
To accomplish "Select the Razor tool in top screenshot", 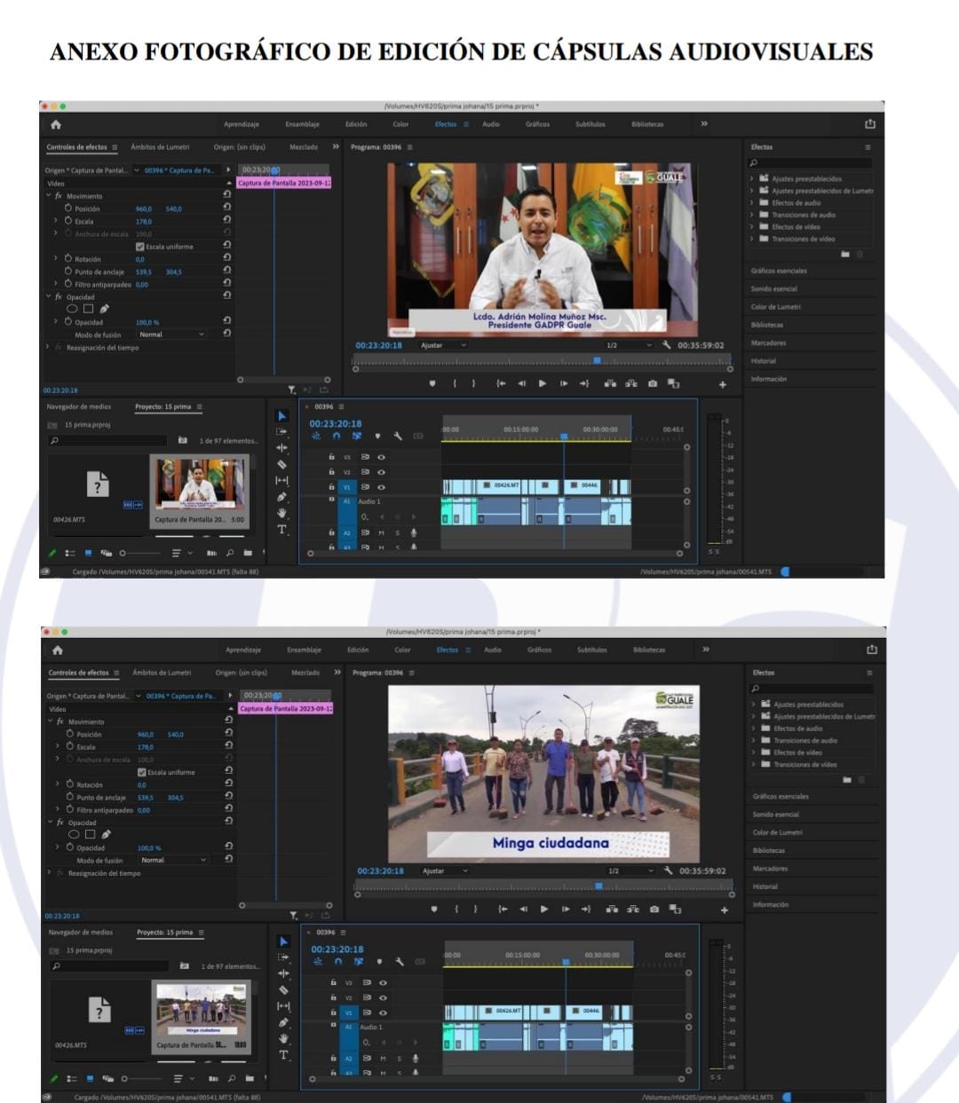I will coord(281,464).
